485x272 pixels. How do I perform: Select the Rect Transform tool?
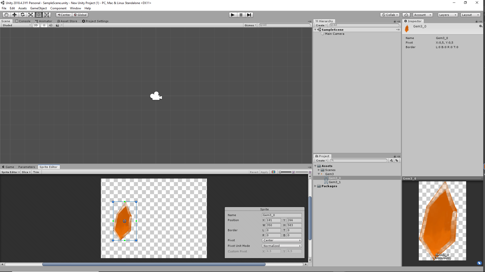39,15
